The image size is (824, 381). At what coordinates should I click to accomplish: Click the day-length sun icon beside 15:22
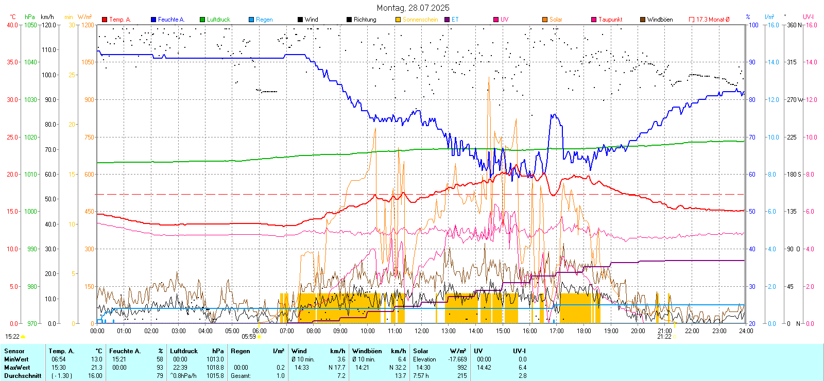click(23, 337)
